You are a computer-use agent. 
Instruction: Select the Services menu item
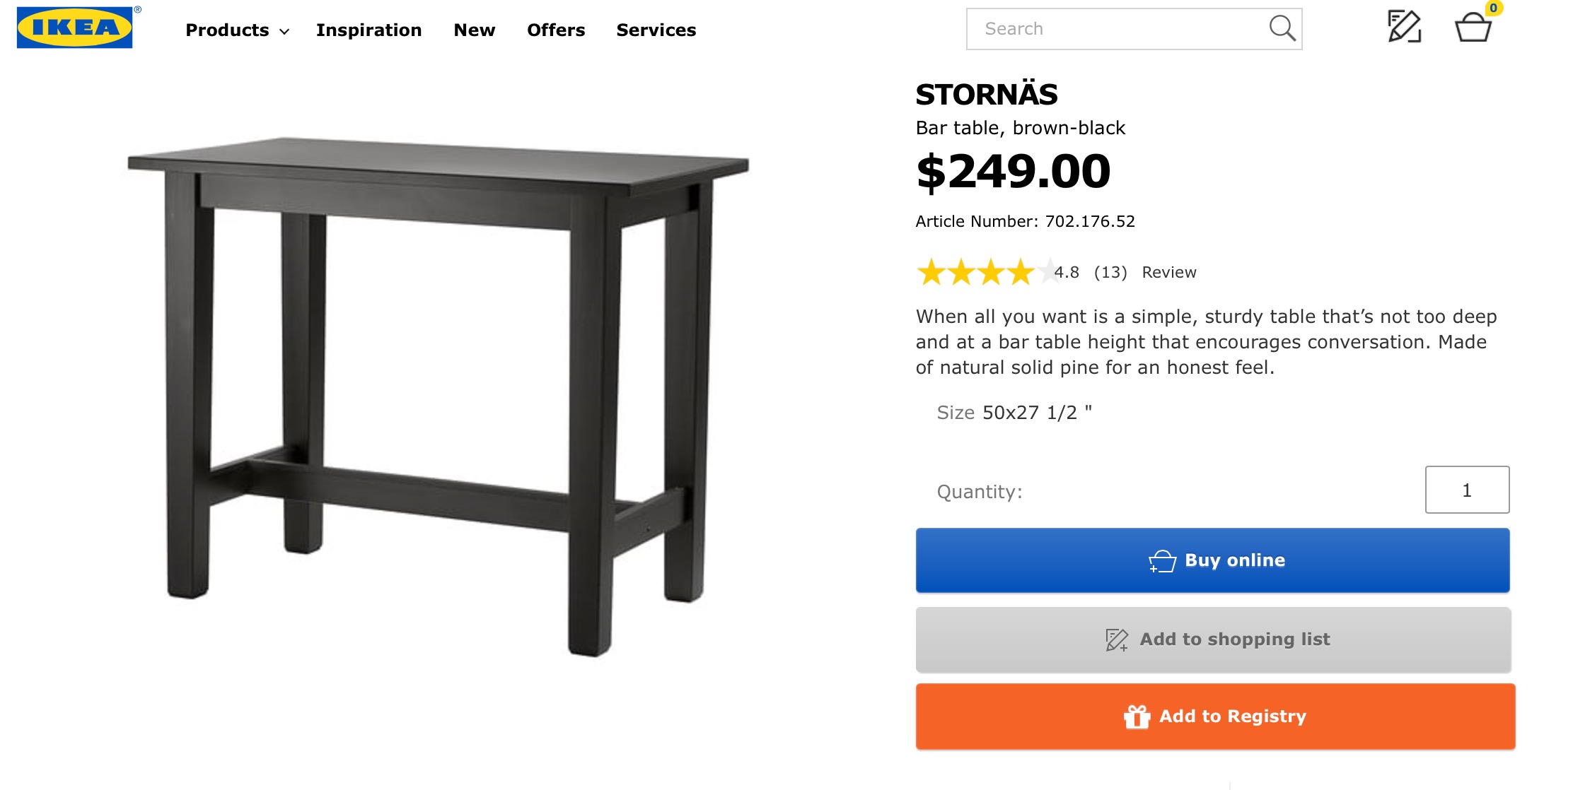pyautogui.click(x=656, y=30)
